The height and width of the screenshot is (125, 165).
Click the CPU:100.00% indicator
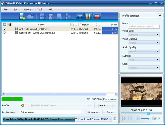[94, 99]
